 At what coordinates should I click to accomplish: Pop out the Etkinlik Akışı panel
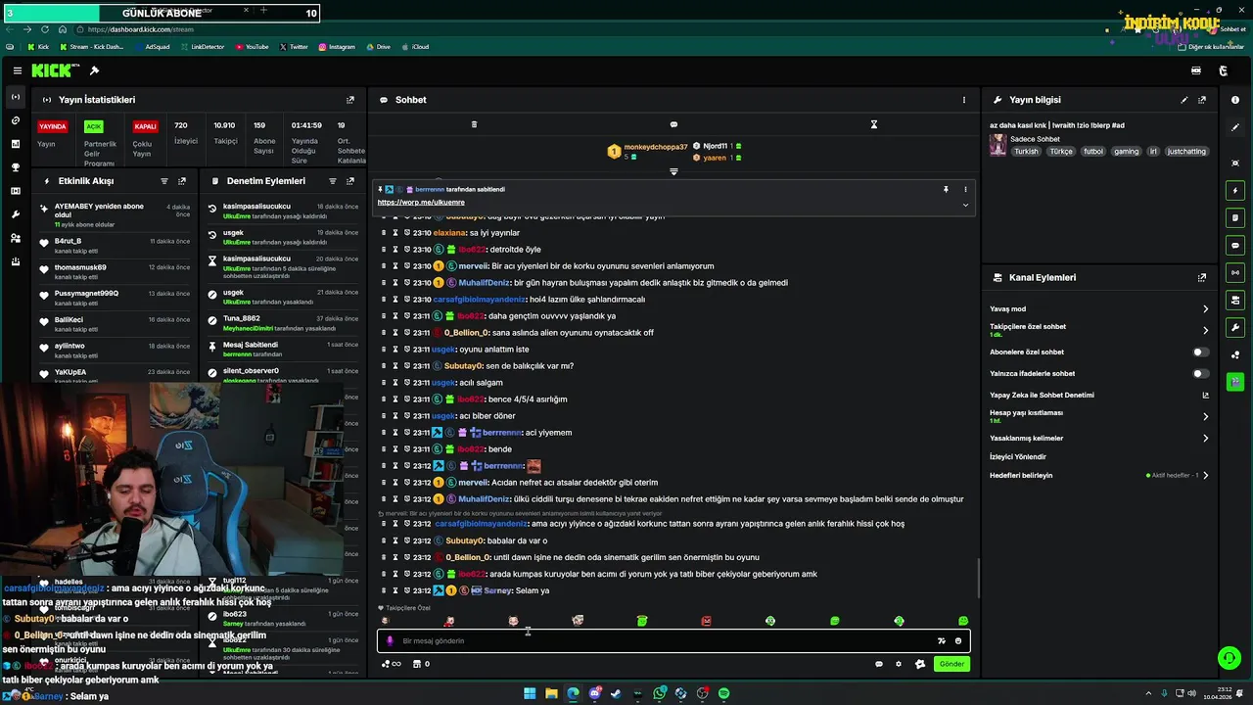[x=182, y=181]
